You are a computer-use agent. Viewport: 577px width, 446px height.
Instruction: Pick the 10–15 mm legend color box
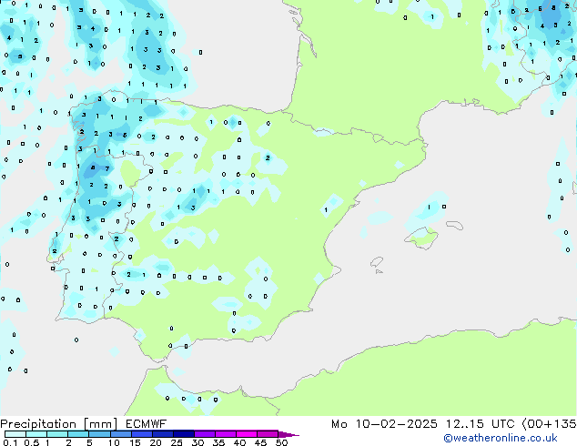(120, 434)
